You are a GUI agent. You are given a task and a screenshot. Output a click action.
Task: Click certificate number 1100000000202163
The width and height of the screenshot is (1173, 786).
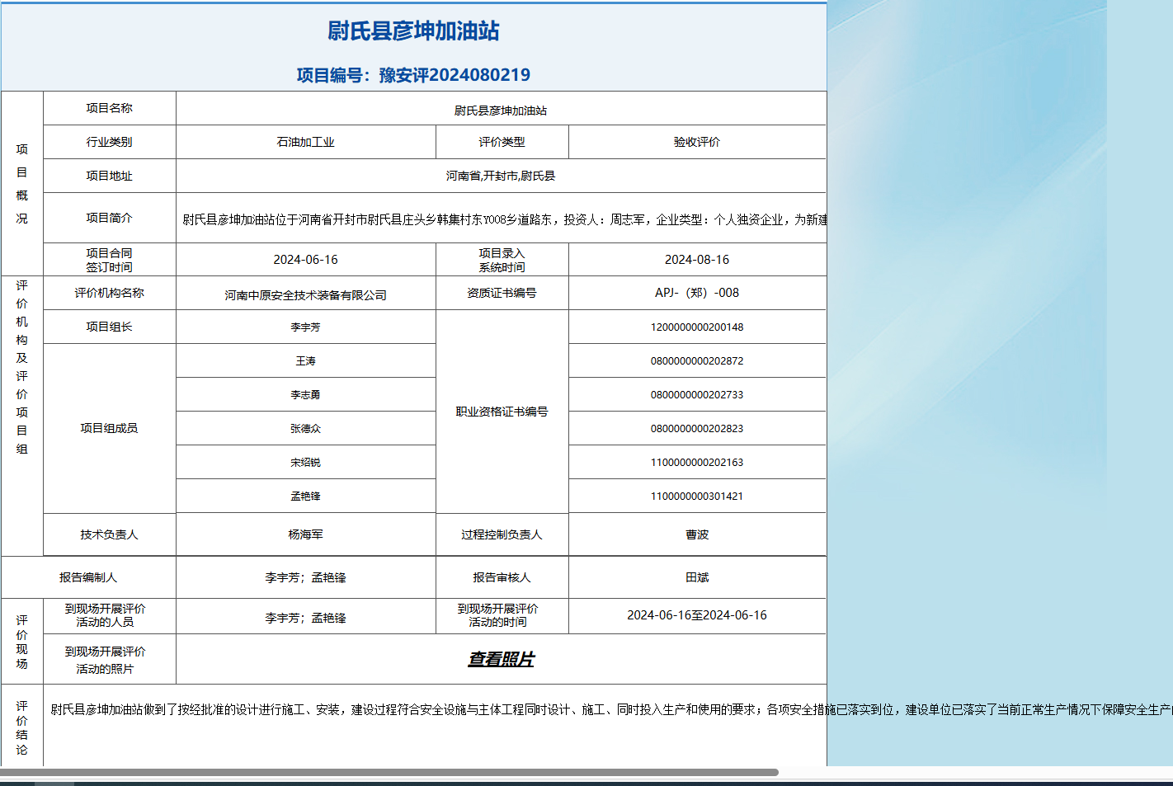pos(697,463)
